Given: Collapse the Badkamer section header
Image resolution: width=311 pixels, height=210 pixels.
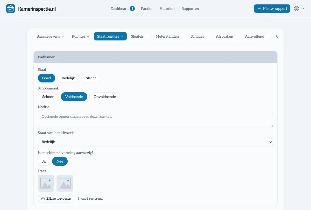Looking at the screenshot, I should [155, 57].
